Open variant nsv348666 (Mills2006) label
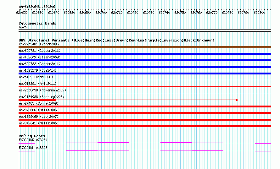280x169 pixels. 39,110
